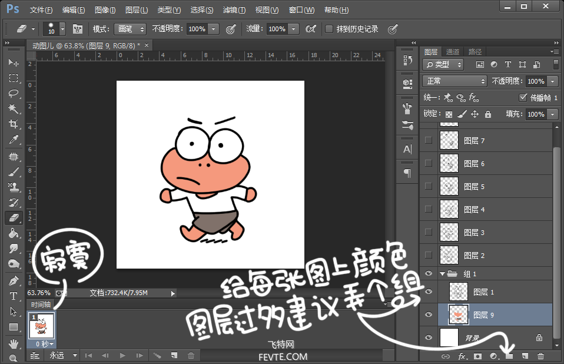Open layer opacity dropdown arrow
This screenshot has width=564, height=364.
pyautogui.click(x=552, y=81)
